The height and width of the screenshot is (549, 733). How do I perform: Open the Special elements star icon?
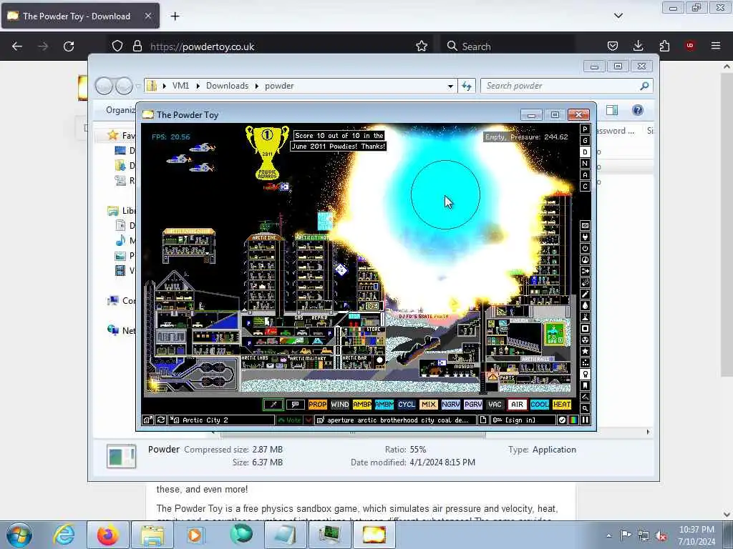point(585,352)
